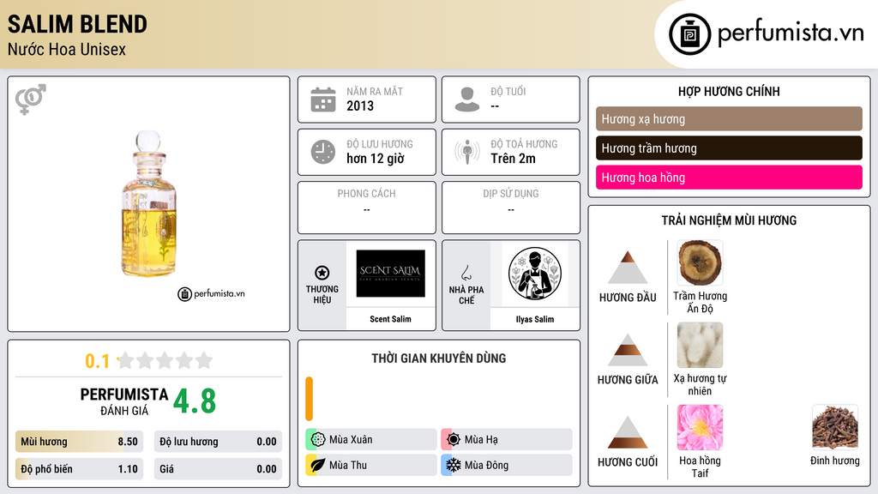
Task: Click the Hương hoa hồng accord bar
Action: [x=729, y=177]
